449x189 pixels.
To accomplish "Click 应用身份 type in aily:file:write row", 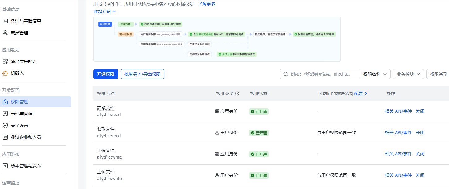I will tap(226, 154).
